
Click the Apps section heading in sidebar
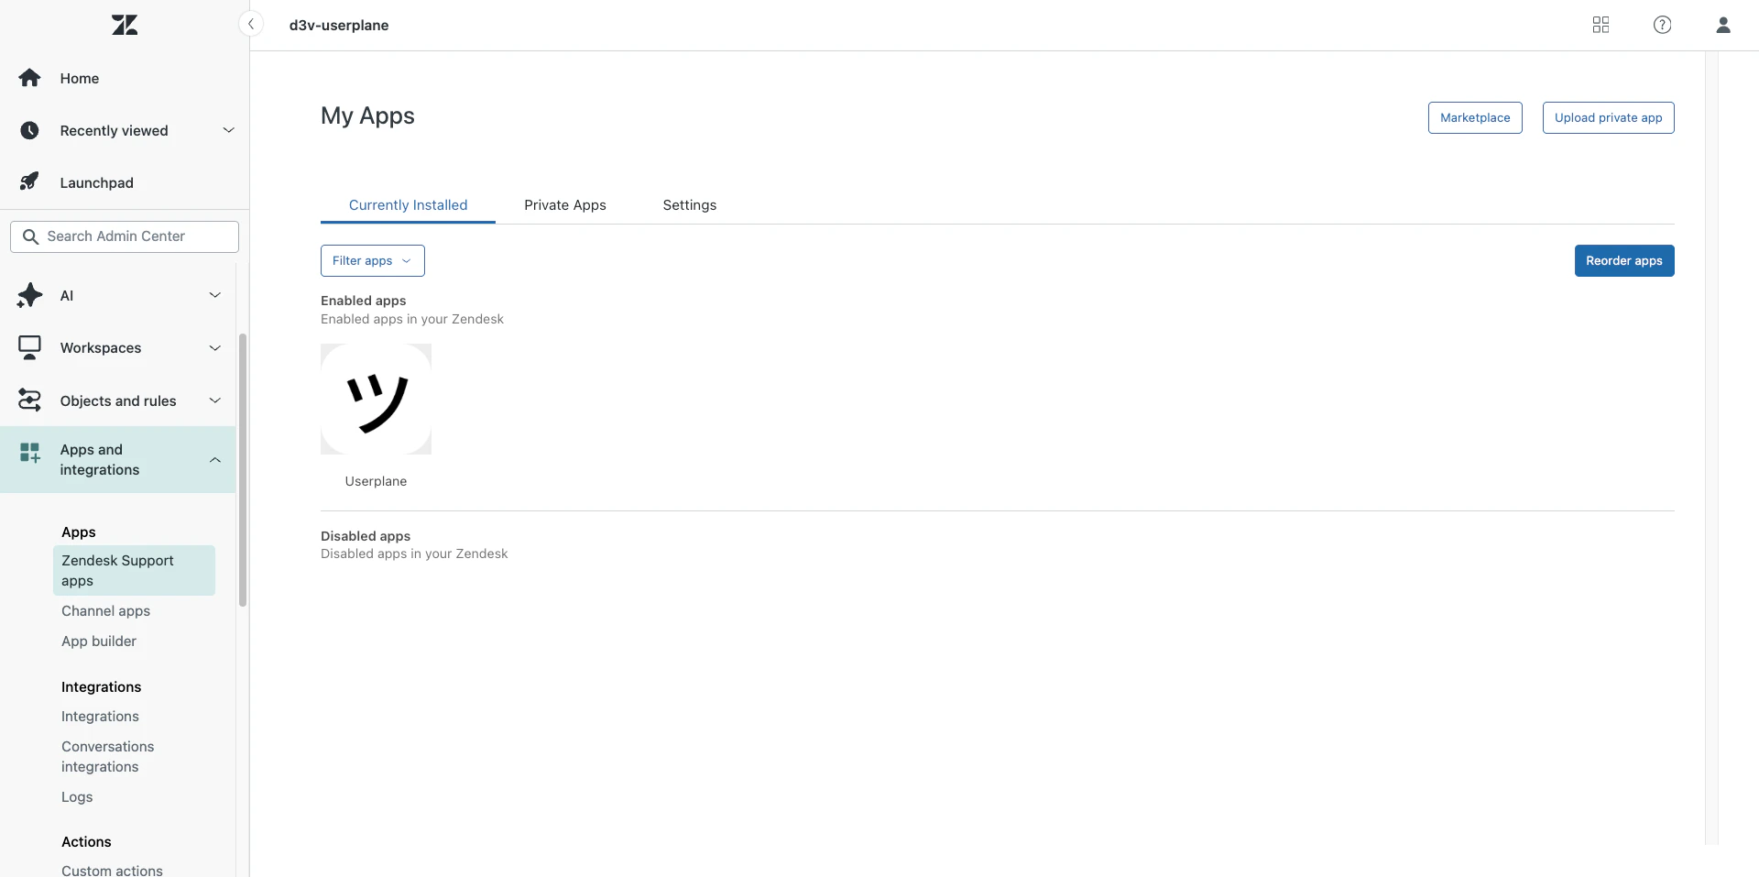[x=79, y=532]
